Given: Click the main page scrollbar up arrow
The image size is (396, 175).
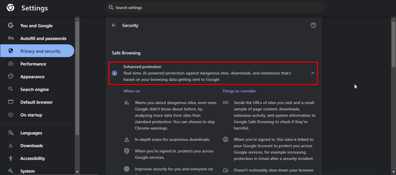Looking at the screenshot, I should pyautogui.click(x=393, y=19).
